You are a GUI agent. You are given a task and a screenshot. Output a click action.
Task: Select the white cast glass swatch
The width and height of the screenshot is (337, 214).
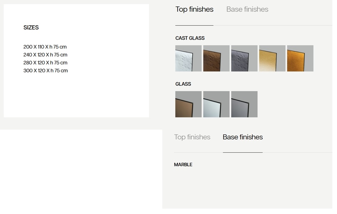point(188,58)
